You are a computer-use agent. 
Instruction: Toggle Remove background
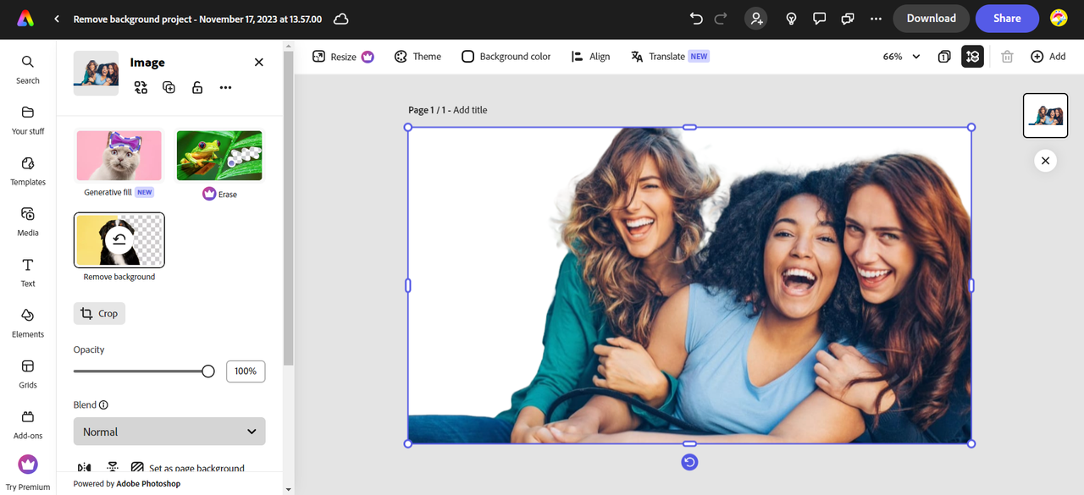(119, 240)
